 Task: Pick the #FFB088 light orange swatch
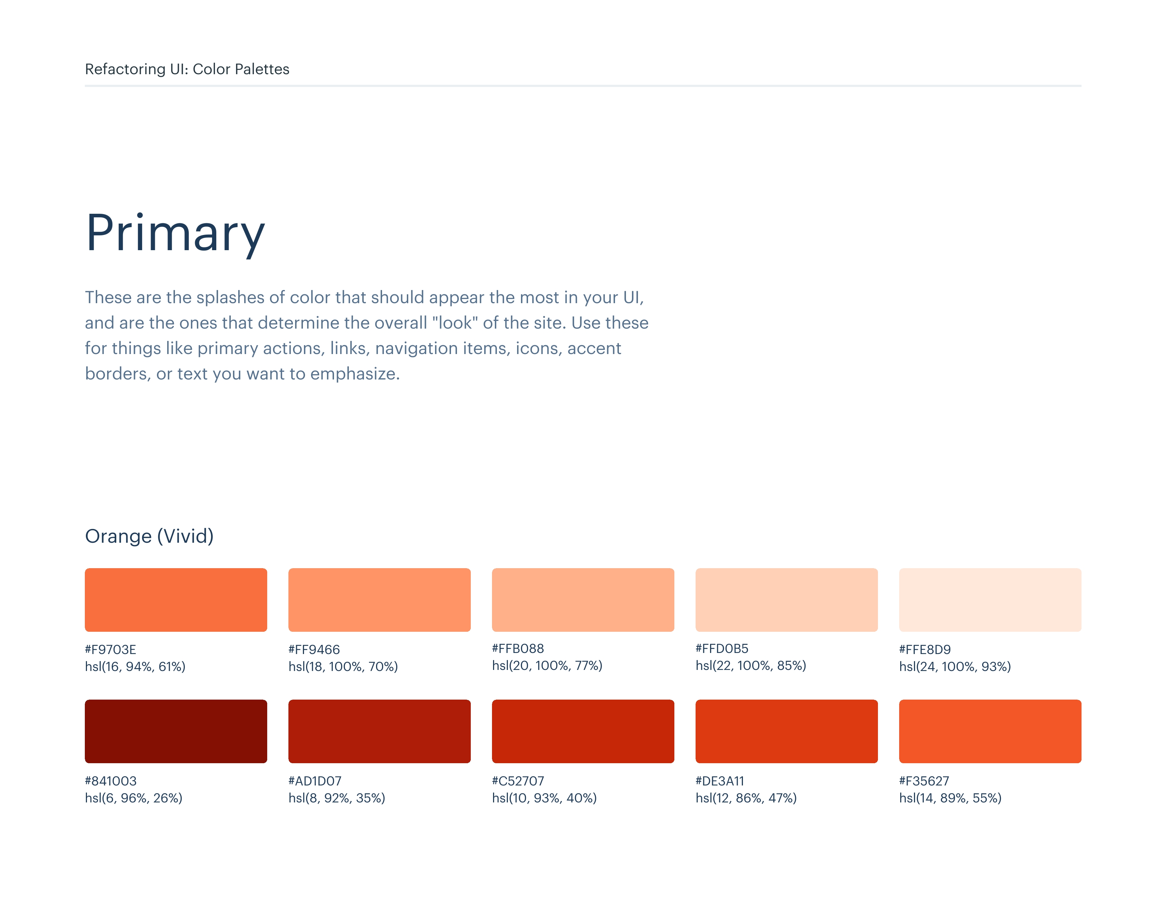[582, 599]
